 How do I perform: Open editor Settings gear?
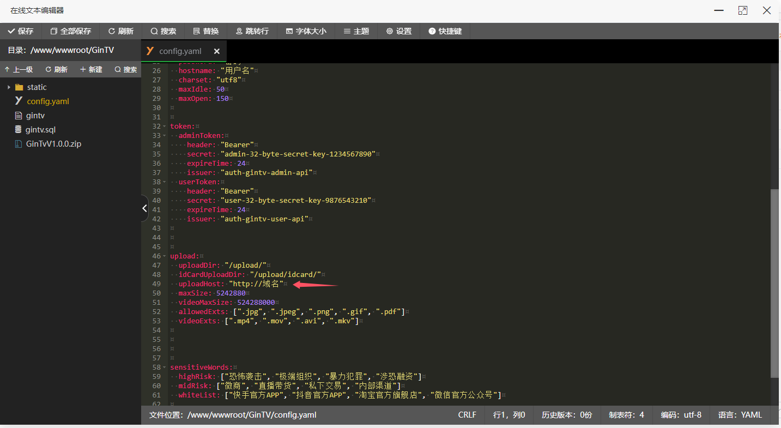[x=398, y=31]
